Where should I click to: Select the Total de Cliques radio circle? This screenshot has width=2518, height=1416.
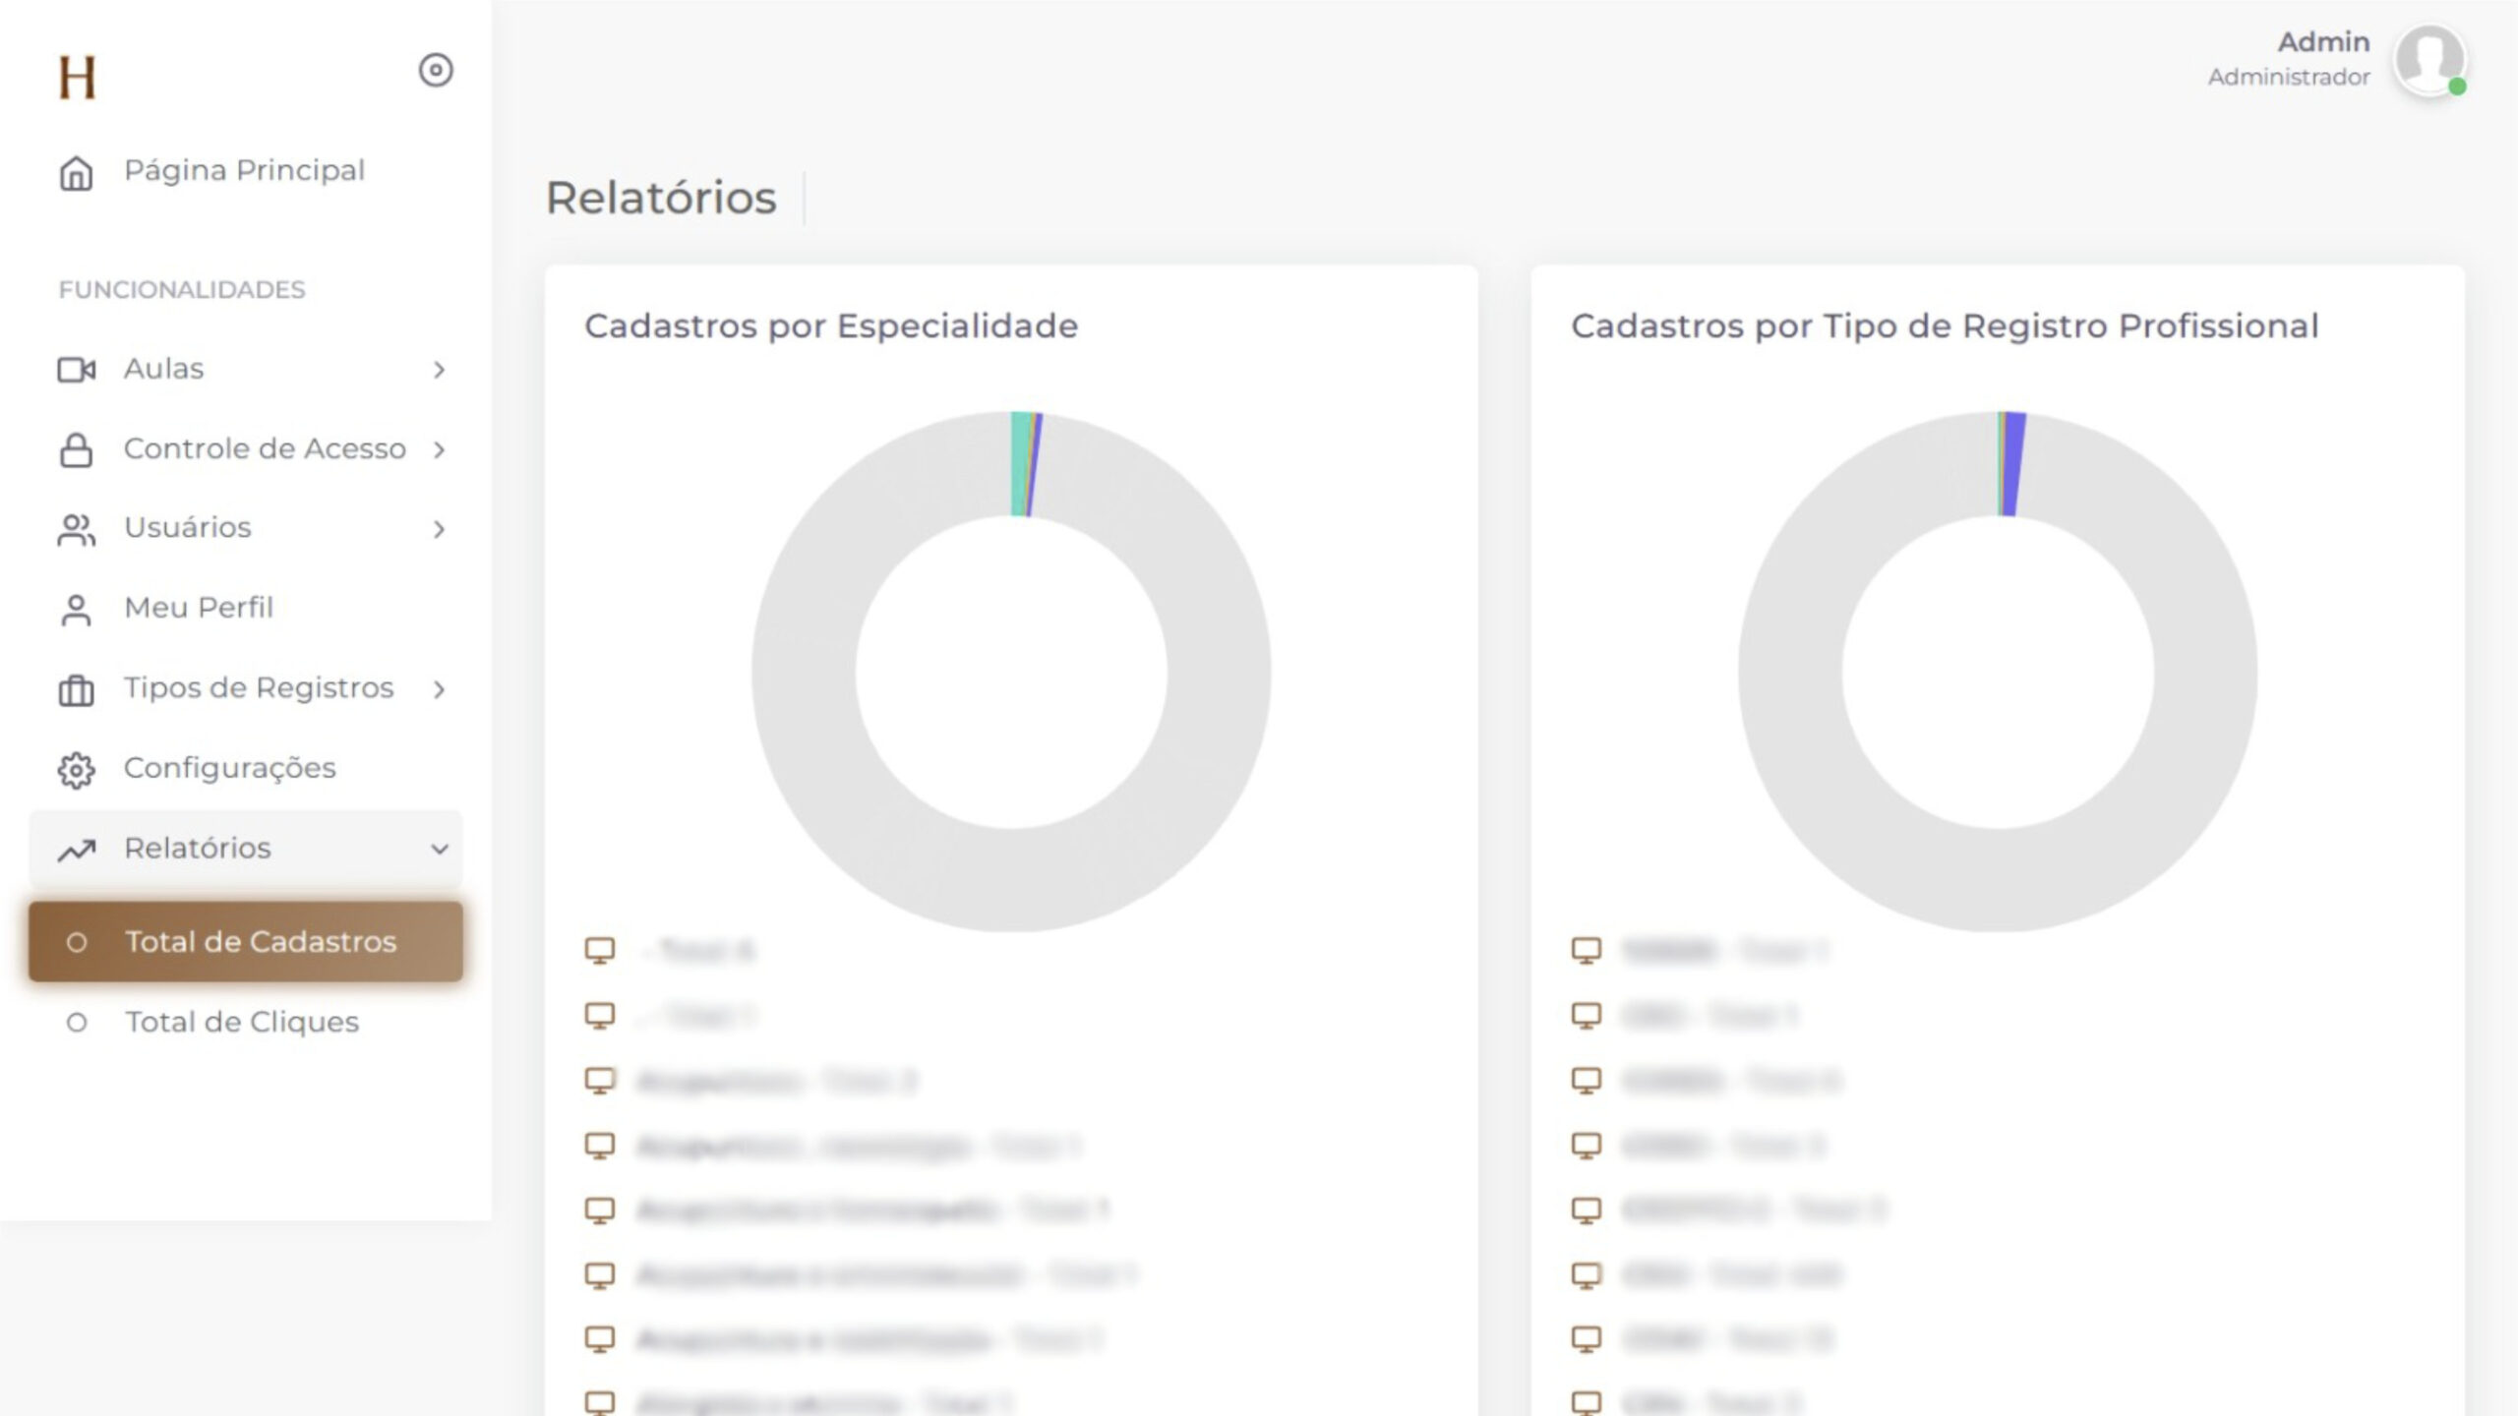pyautogui.click(x=76, y=1023)
